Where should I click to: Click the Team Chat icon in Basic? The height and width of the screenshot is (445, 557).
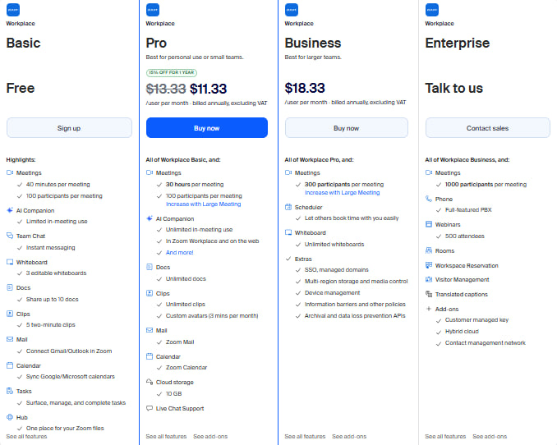point(10,236)
